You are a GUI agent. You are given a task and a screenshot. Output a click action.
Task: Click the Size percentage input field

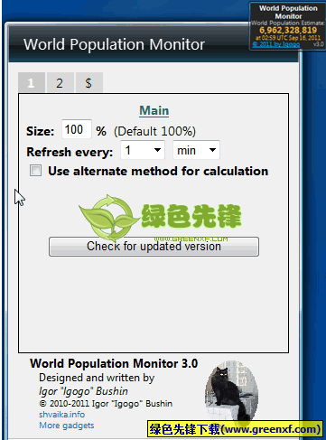(77, 129)
